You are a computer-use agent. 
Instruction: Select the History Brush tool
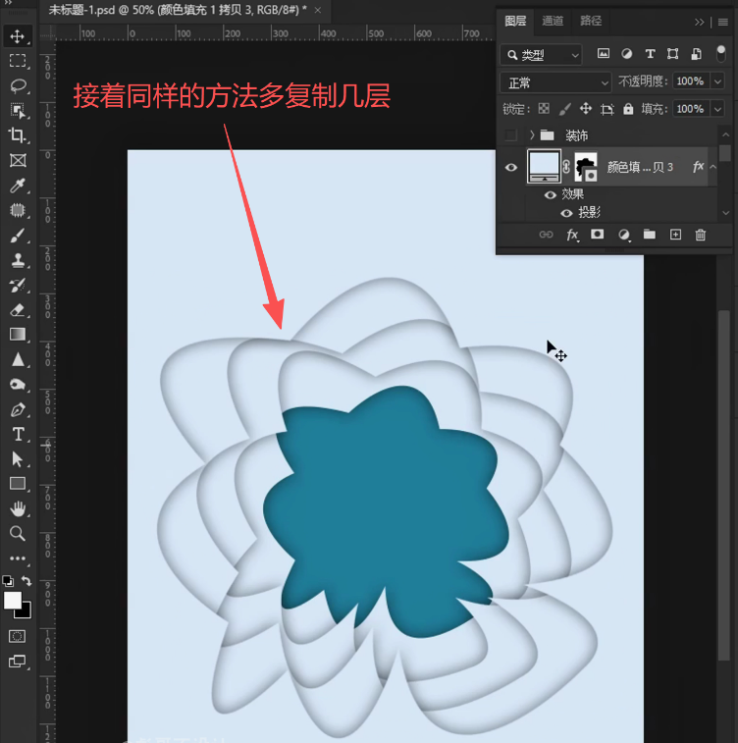click(18, 286)
